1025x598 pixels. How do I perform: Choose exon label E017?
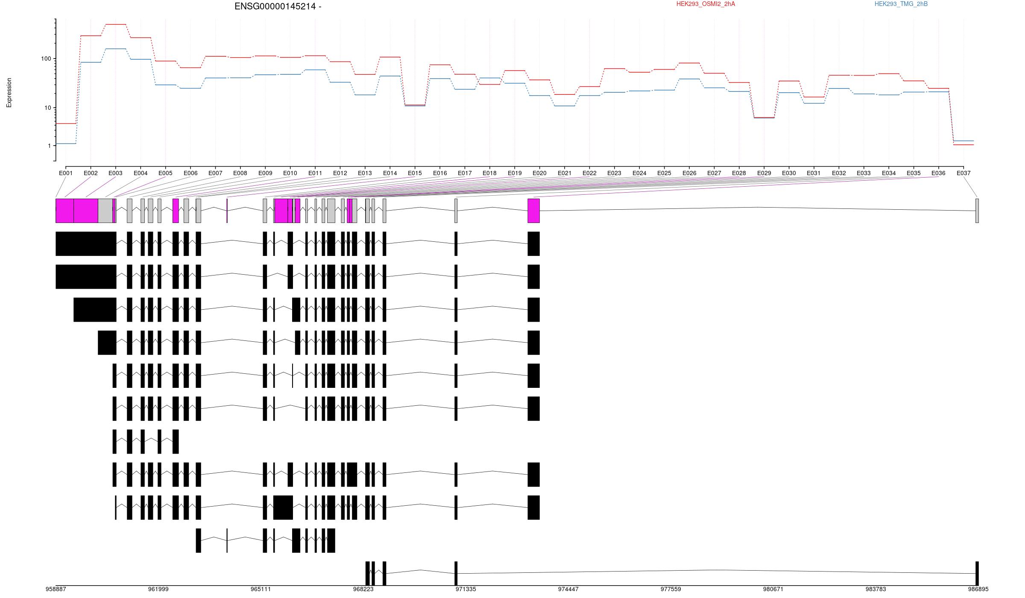(x=465, y=173)
